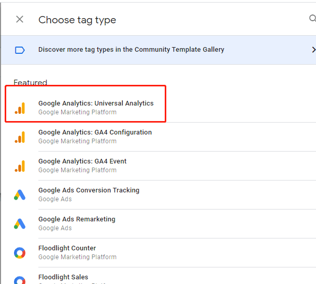Click the Floodlight Counter ring icon

[x=20, y=253]
